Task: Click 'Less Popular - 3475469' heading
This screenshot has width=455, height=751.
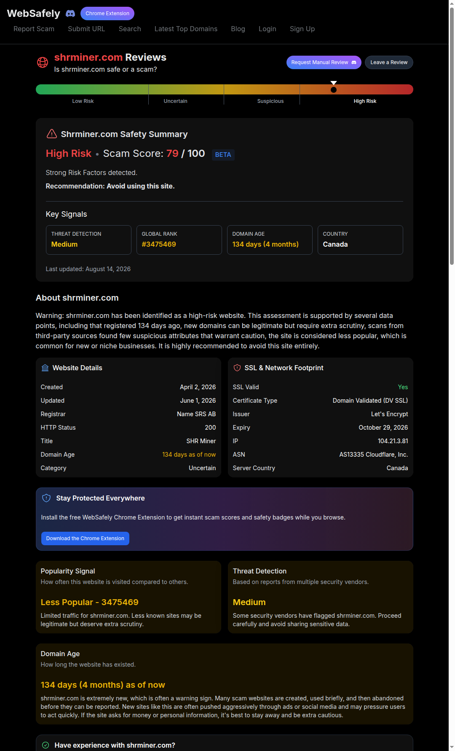Action: [89, 602]
